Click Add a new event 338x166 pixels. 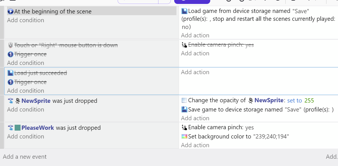coord(25,157)
